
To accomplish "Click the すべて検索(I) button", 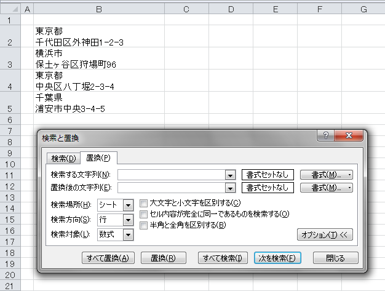I will pos(223,258).
